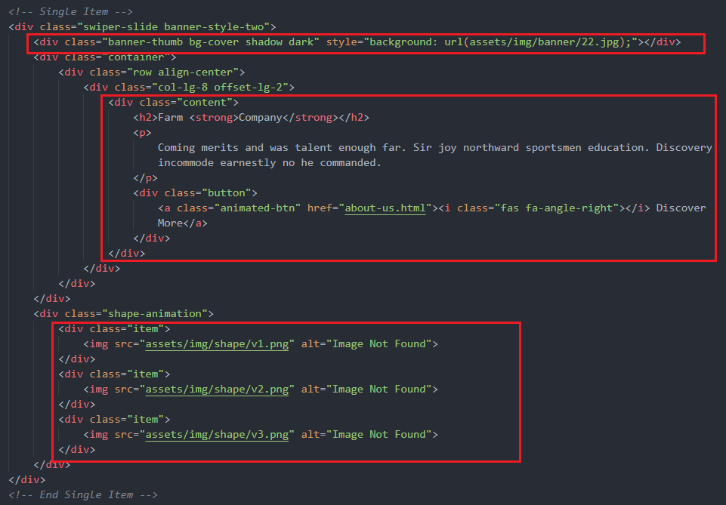Click the assets/img/shape/v1.png path link

click(x=217, y=343)
